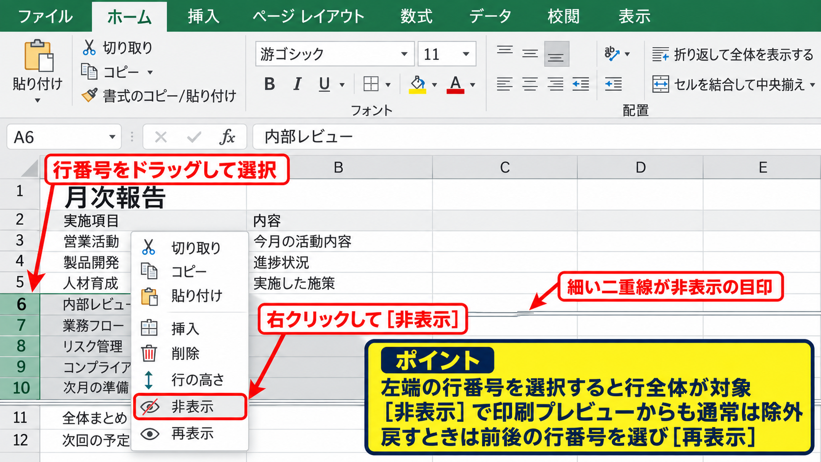The width and height of the screenshot is (821, 462).
Task: Click the formula bar showing 内部レビュー
Action: [536, 136]
